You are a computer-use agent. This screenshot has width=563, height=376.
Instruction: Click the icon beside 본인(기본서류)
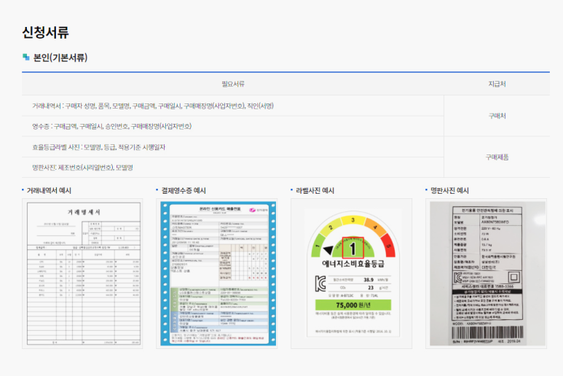pos(25,57)
